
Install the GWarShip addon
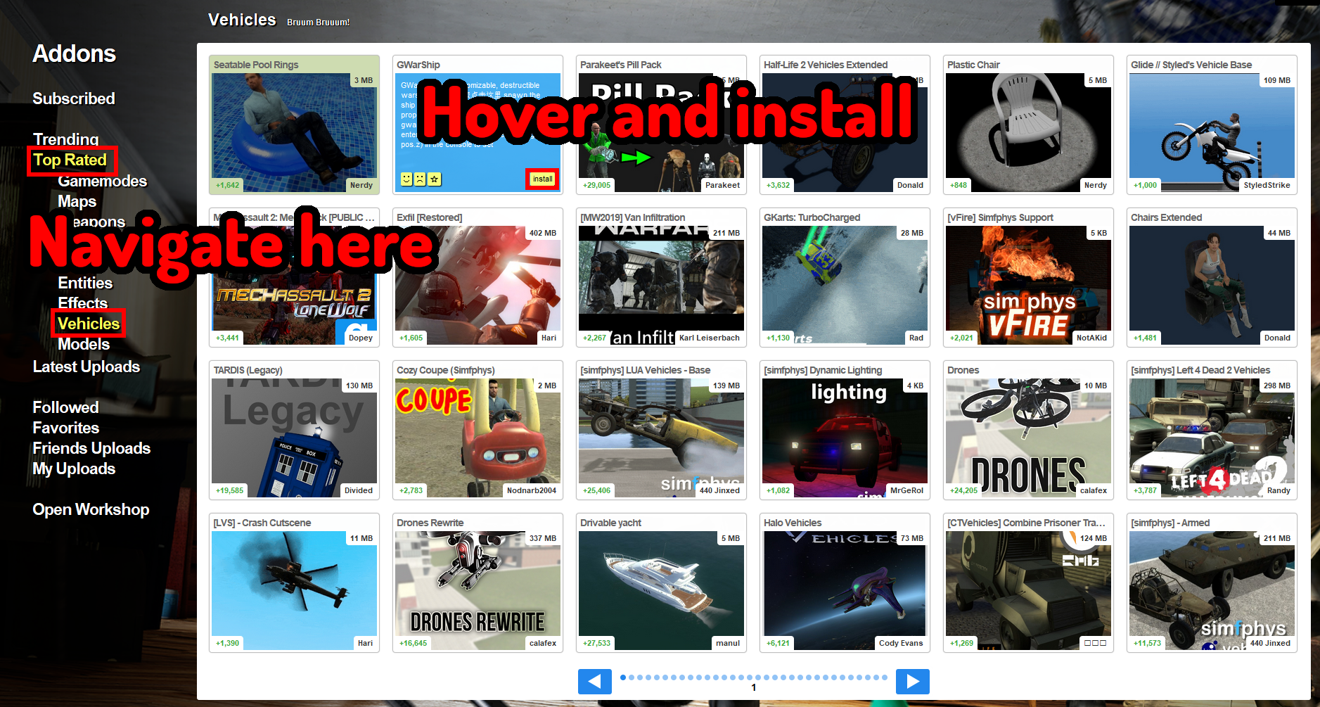pos(542,179)
